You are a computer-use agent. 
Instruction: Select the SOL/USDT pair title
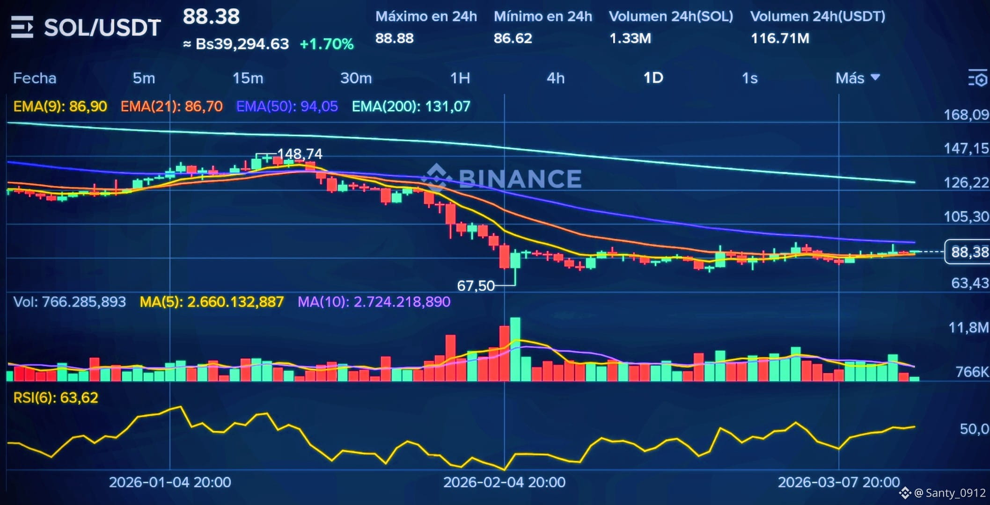pyautogui.click(x=103, y=28)
